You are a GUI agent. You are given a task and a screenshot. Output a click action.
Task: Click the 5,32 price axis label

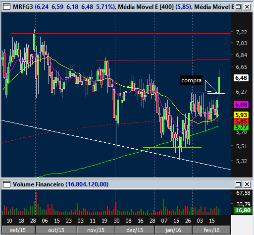(x=242, y=161)
